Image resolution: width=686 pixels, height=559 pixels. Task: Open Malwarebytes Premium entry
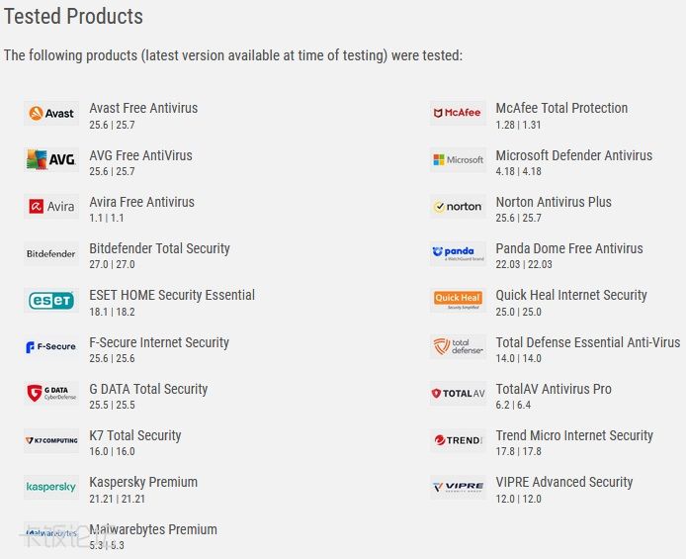coord(153,529)
